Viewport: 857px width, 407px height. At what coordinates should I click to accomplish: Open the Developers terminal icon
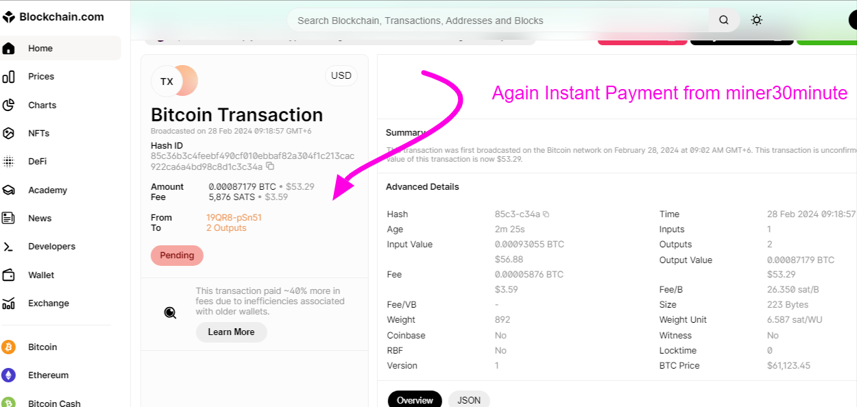point(9,247)
